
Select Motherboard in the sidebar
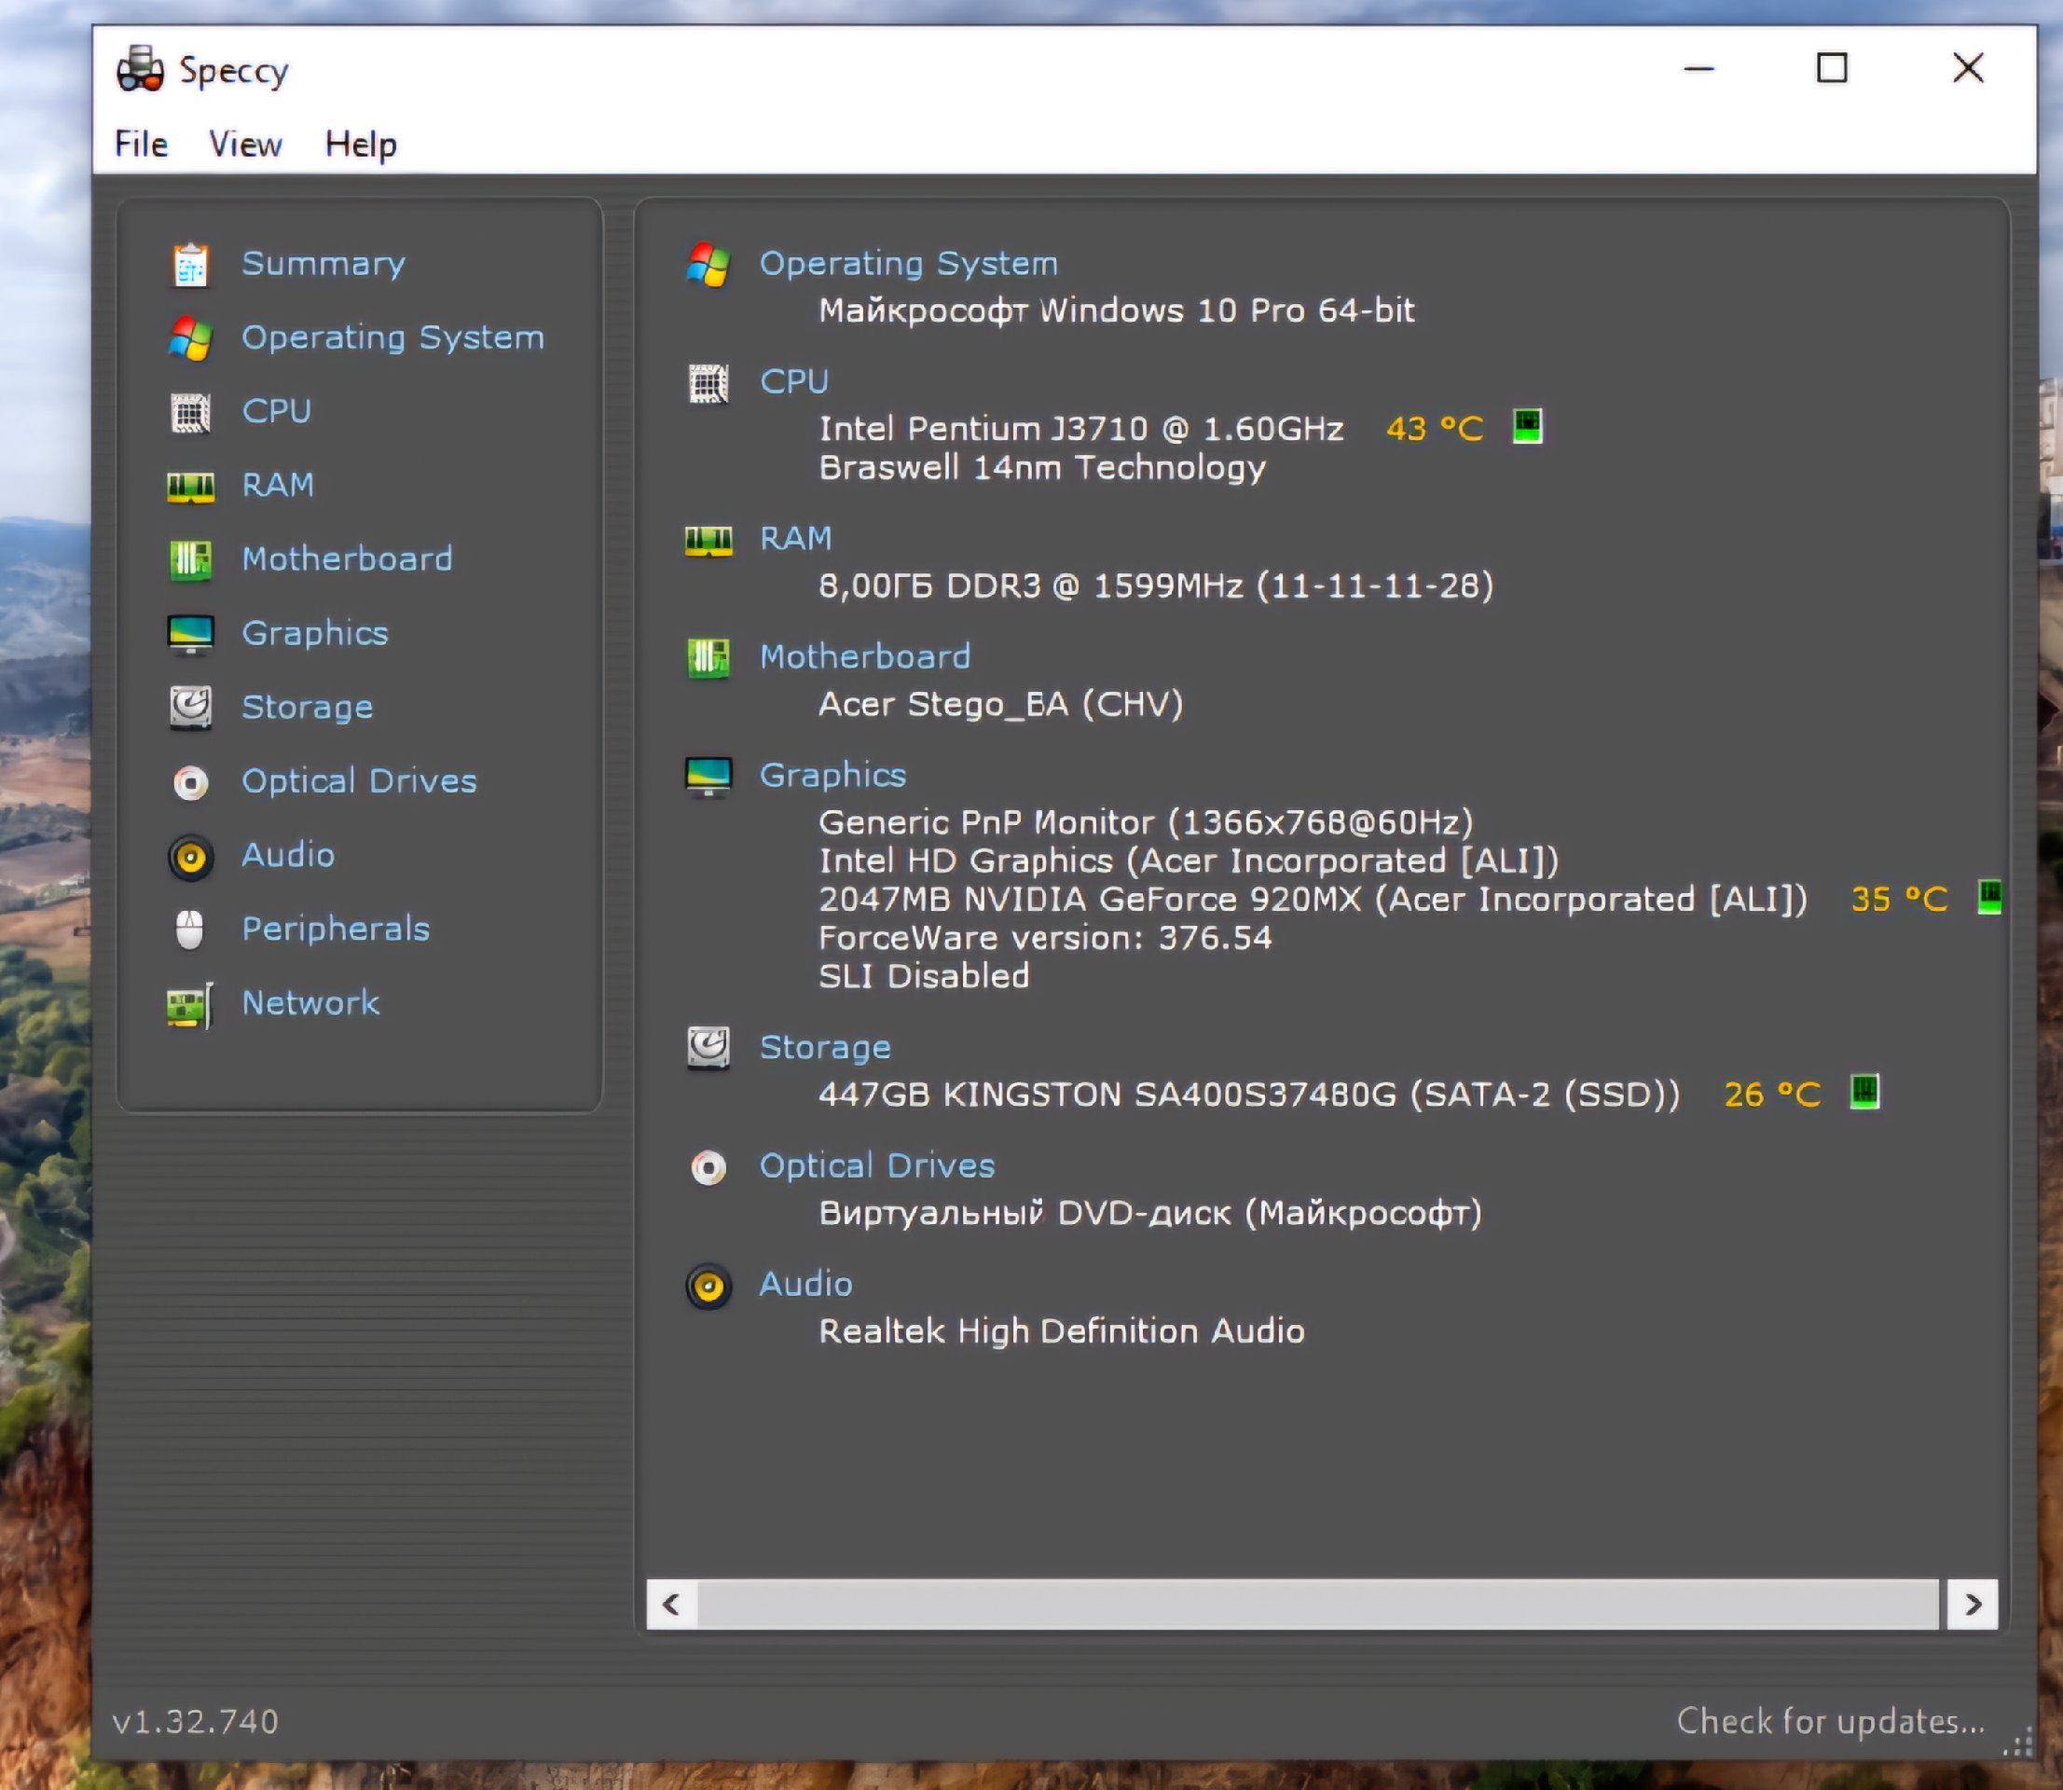(348, 559)
